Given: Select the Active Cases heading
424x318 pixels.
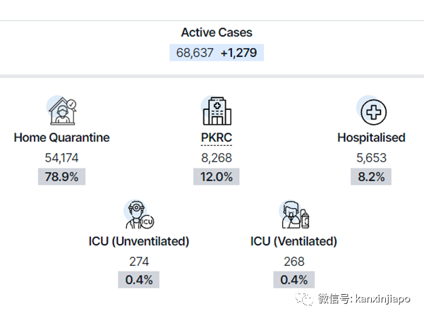Looking at the screenshot, I should [x=217, y=32].
